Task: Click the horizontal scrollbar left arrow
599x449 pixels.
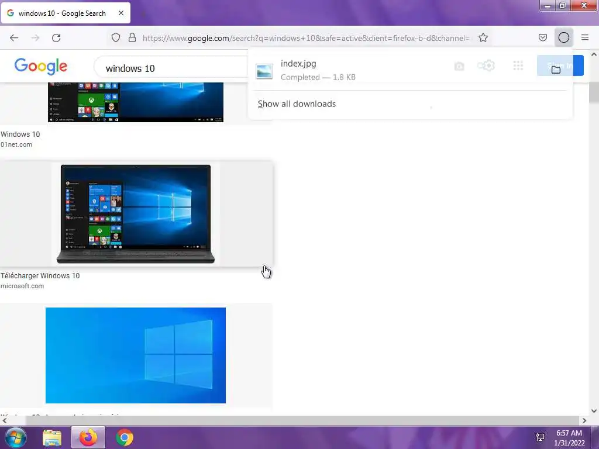Action: (4, 421)
